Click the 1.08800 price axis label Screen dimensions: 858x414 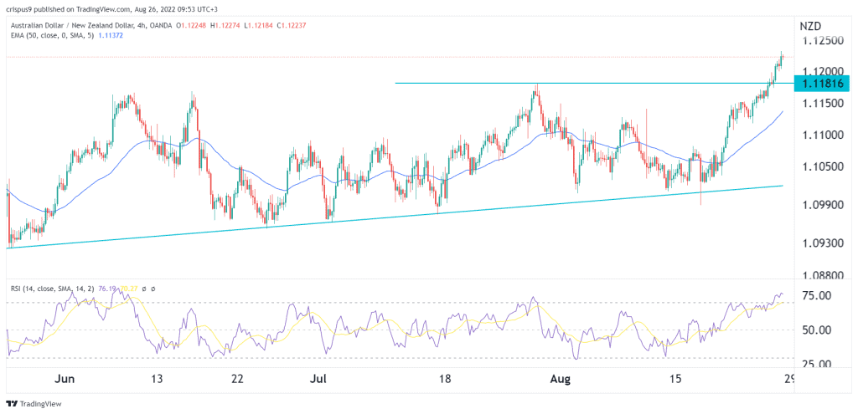coord(824,276)
